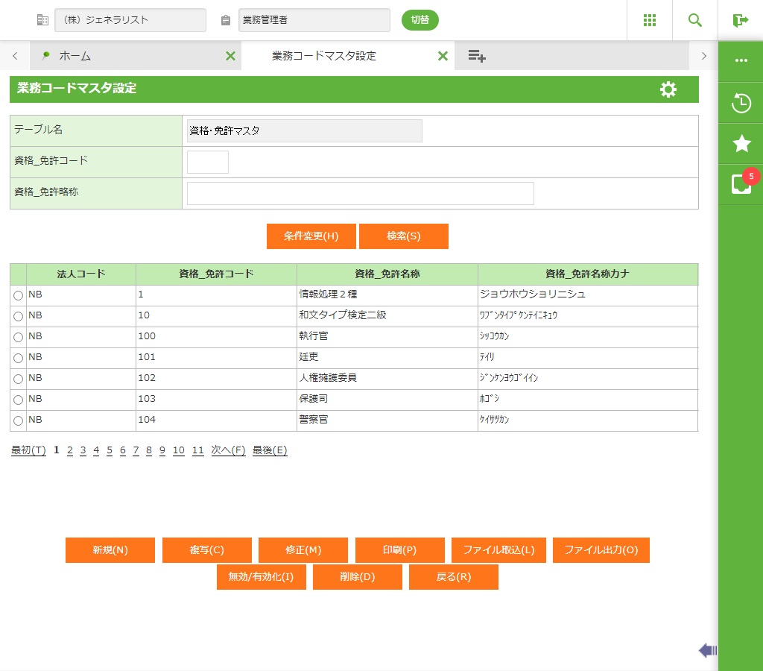763x671 pixels.
Task: Click the 資格_免許略称 input field
Action: [x=360, y=193]
